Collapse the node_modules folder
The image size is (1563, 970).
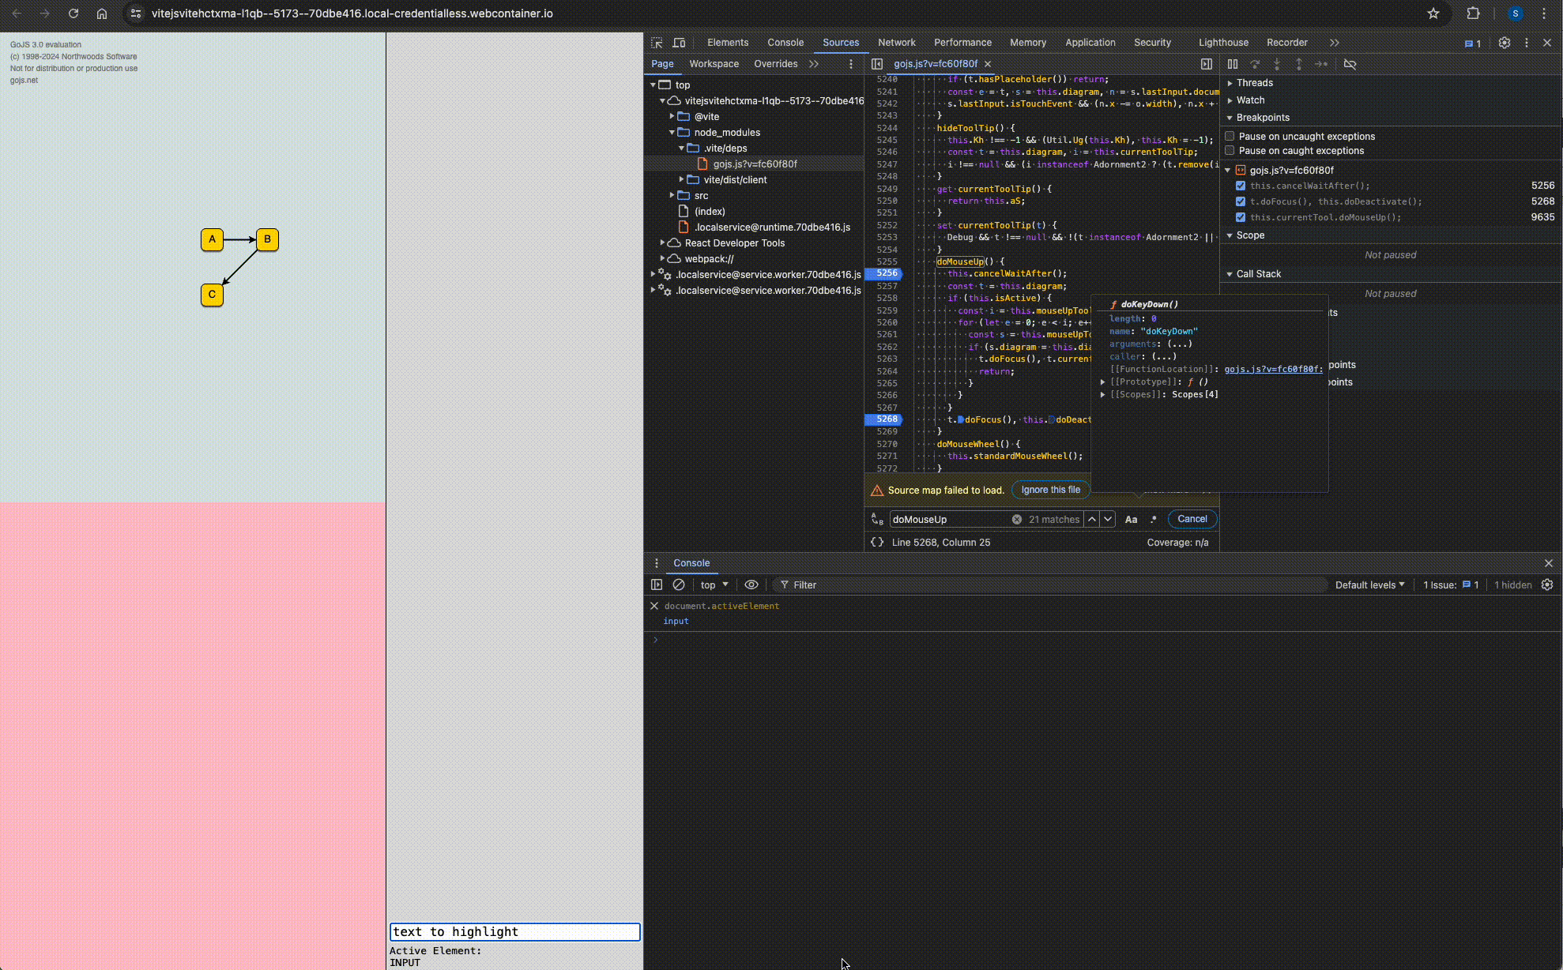click(x=672, y=132)
